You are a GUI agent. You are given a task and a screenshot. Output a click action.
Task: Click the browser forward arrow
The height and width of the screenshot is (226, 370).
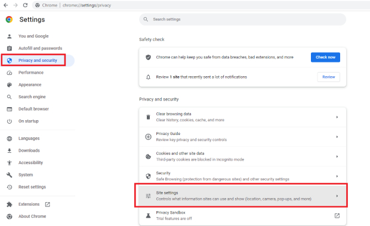[16, 5]
